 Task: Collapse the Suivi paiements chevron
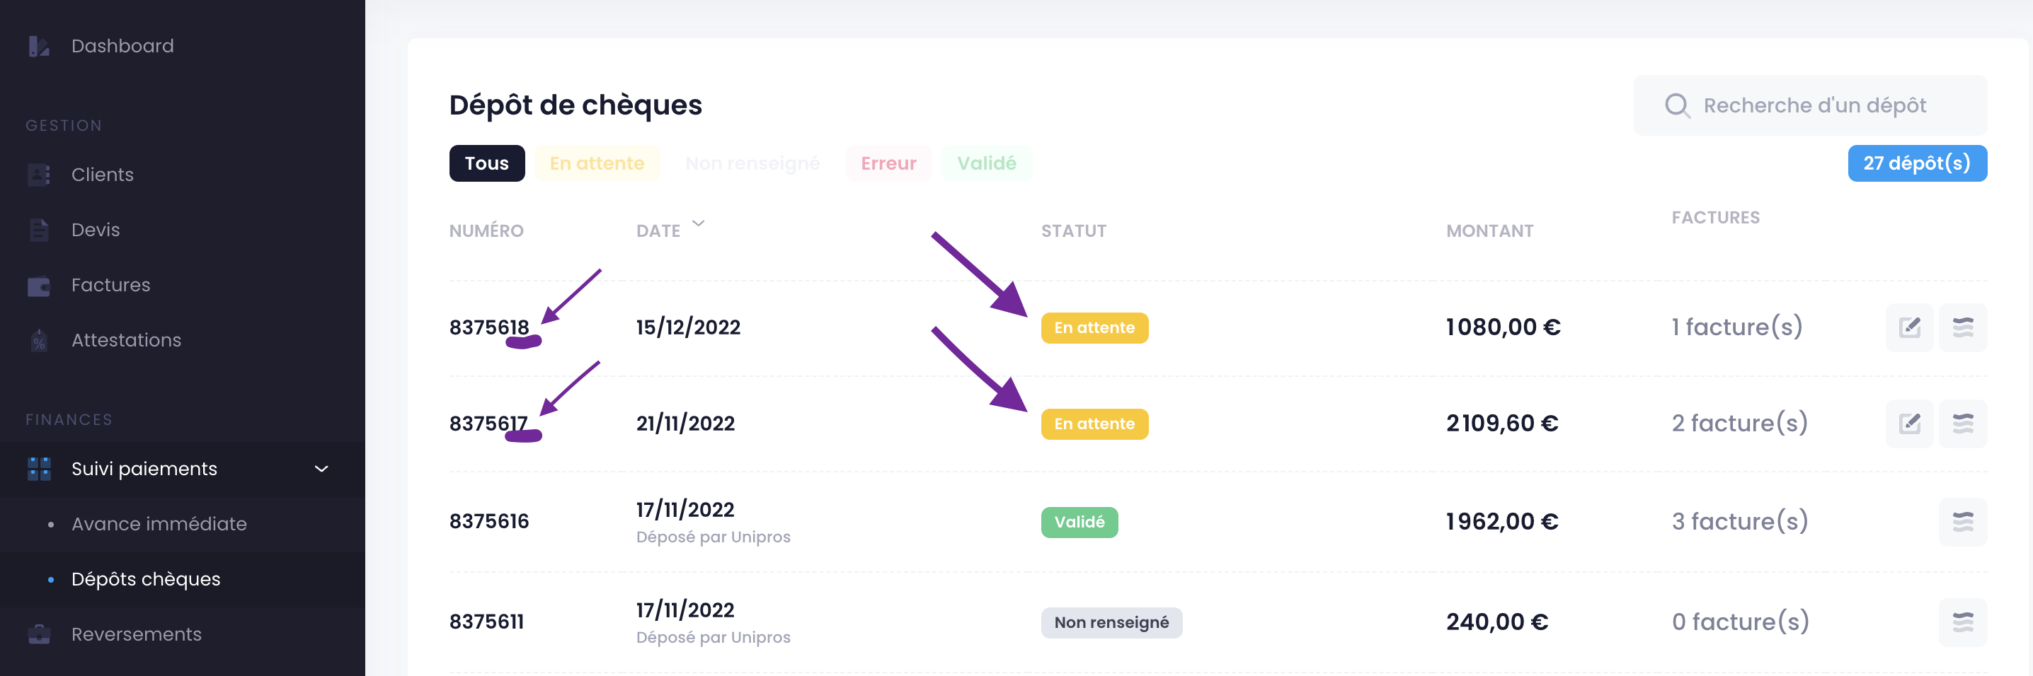(321, 469)
